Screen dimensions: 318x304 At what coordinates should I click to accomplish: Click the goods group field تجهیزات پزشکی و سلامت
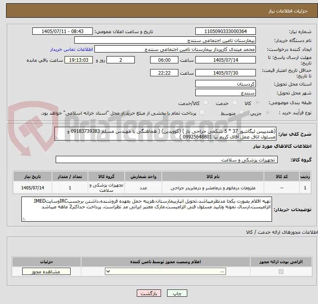(x=167, y=159)
